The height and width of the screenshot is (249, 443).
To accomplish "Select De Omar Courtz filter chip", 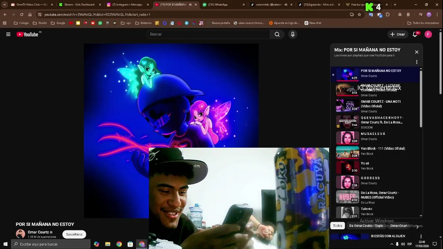I will (x=366, y=226).
